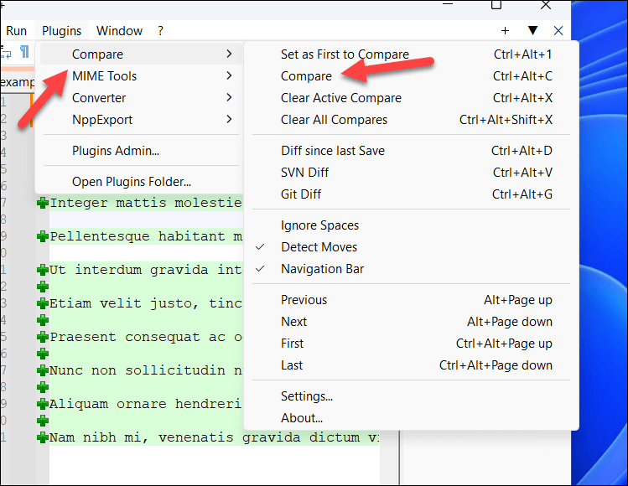Open the Run menu

17,31
